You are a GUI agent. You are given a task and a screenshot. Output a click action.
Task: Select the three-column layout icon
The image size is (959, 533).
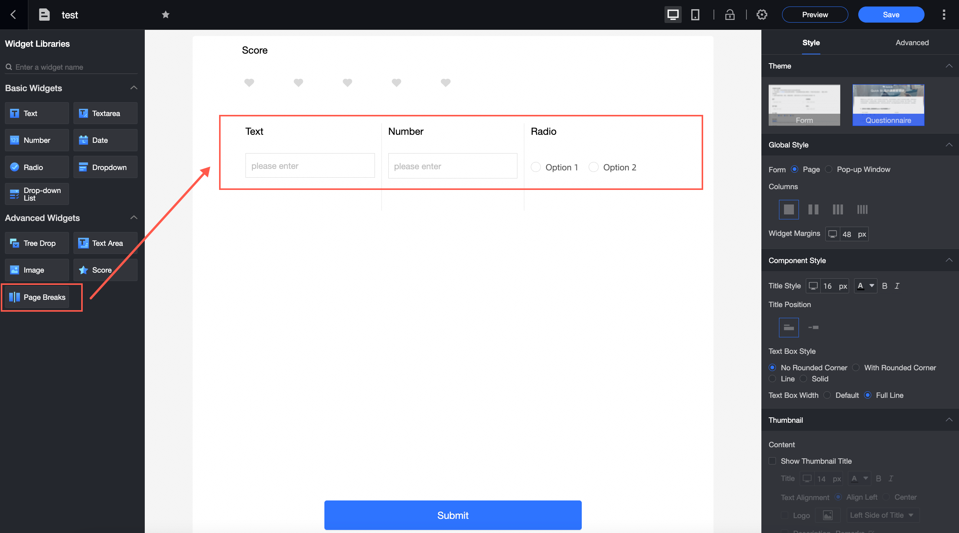coord(838,209)
